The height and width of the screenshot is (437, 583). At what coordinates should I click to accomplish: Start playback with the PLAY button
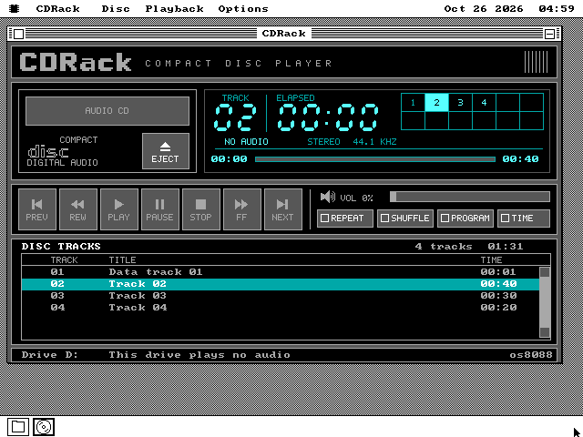[119, 209]
